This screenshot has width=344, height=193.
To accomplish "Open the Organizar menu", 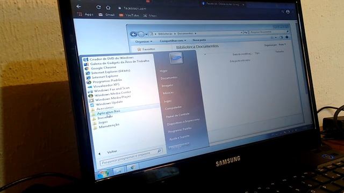I will point(144,42).
